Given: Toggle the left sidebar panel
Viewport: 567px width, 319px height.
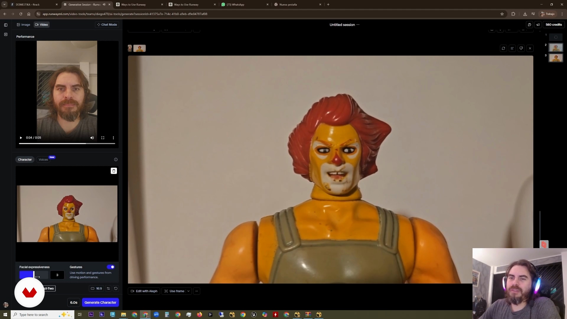Looking at the screenshot, I should 6,25.
